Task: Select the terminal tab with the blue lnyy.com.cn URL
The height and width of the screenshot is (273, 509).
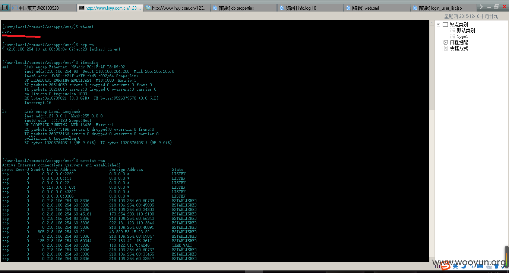Action: click(x=110, y=8)
